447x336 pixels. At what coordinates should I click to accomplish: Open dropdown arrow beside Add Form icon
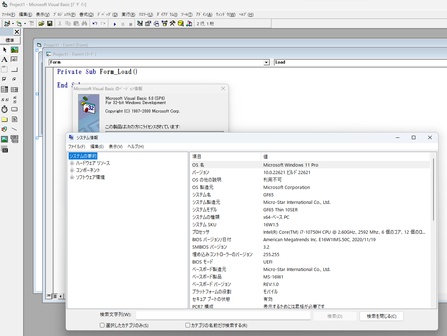pos(25,23)
